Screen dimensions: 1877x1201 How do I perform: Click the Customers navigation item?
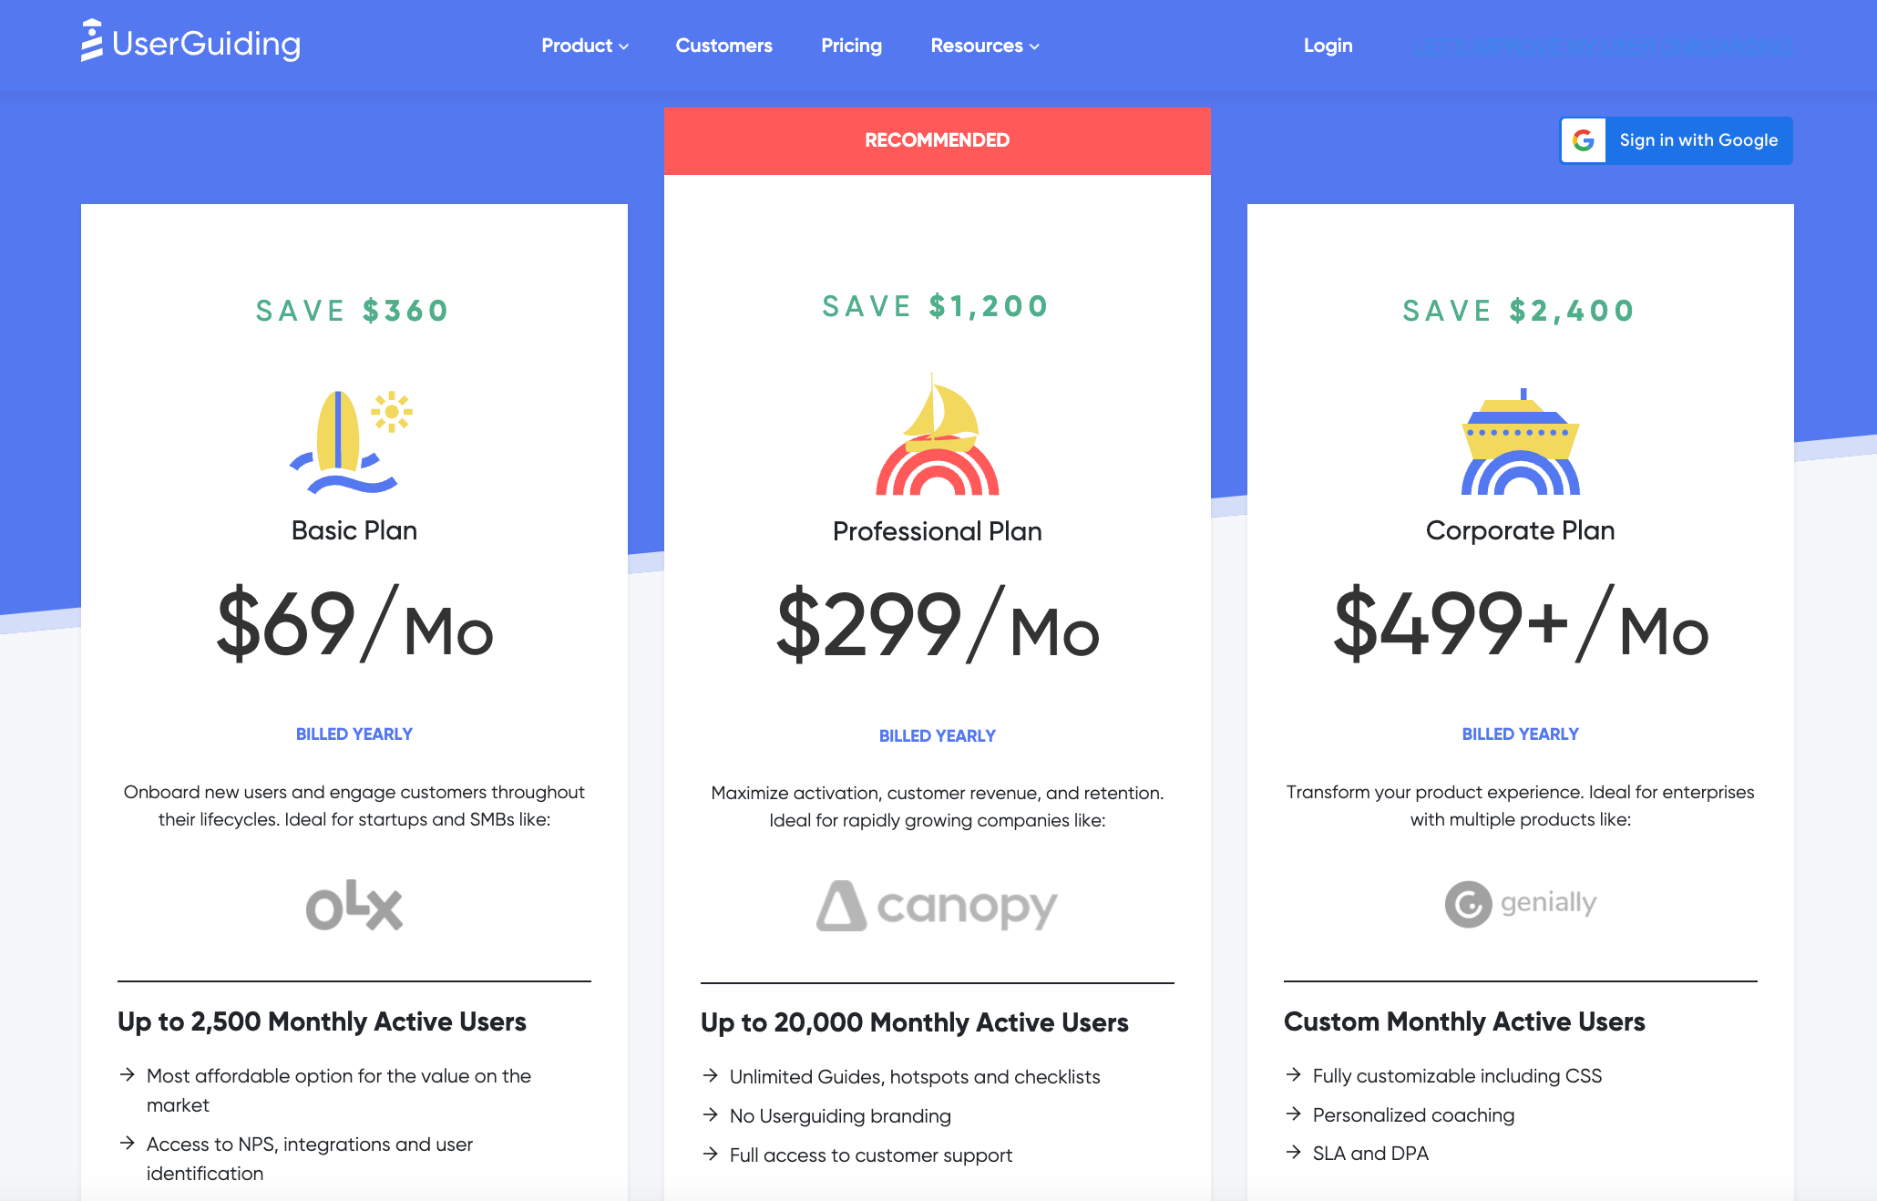(723, 46)
